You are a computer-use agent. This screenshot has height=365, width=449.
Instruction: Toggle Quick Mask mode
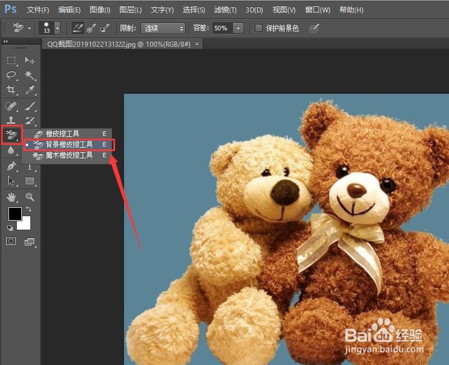point(11,241)
